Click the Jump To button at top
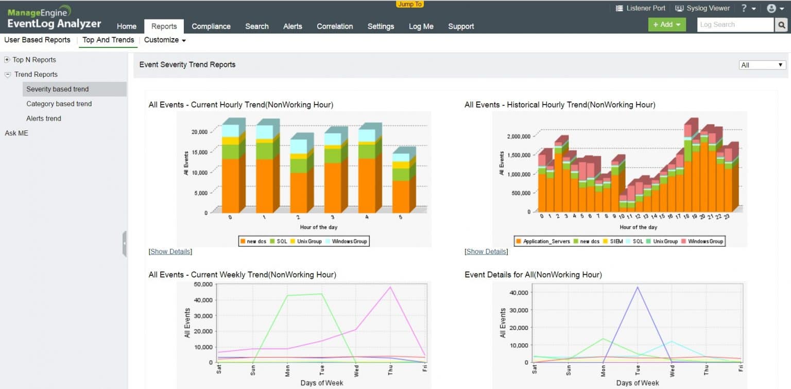The width and height of the screenshot is (791, 389). click(410, 4)
